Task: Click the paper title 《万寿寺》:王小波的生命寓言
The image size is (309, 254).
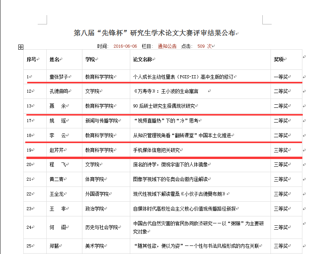Action: [166, 92]
